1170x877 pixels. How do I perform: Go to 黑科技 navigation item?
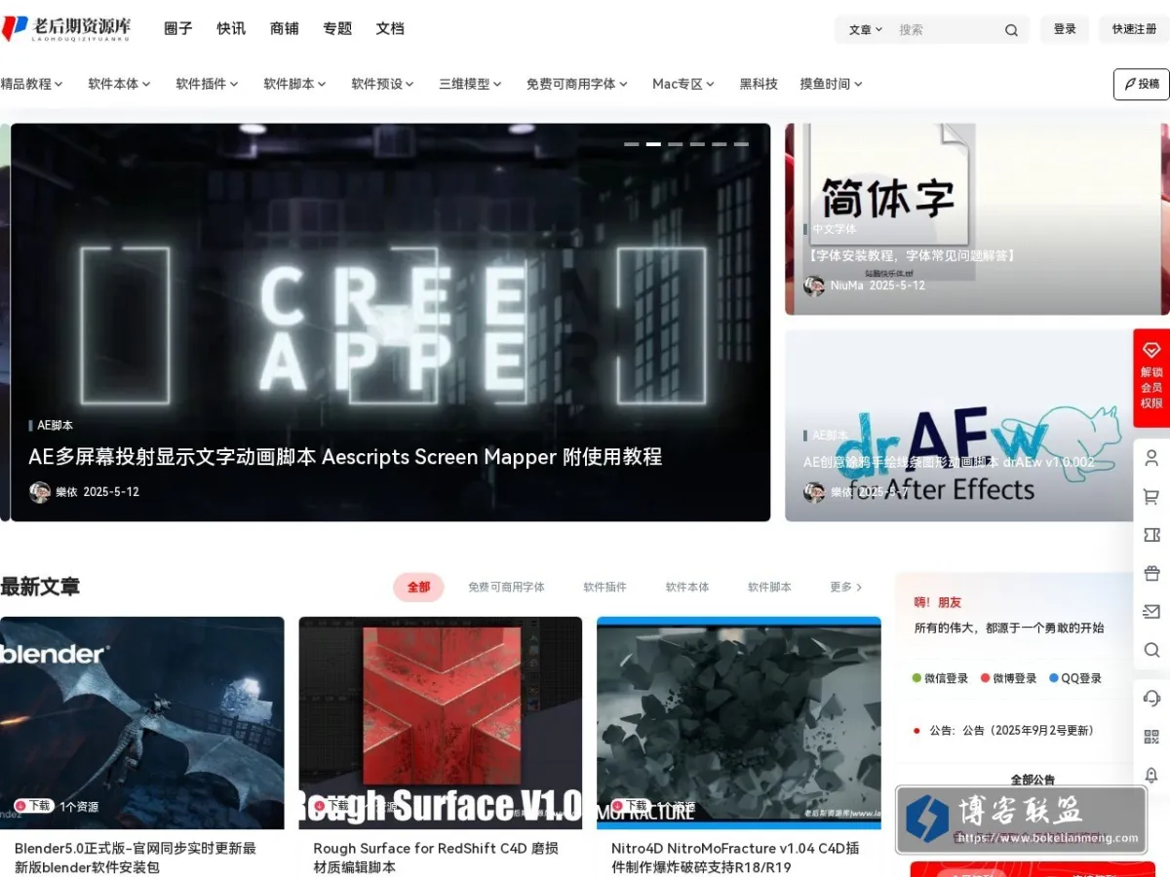click(759, 84)
